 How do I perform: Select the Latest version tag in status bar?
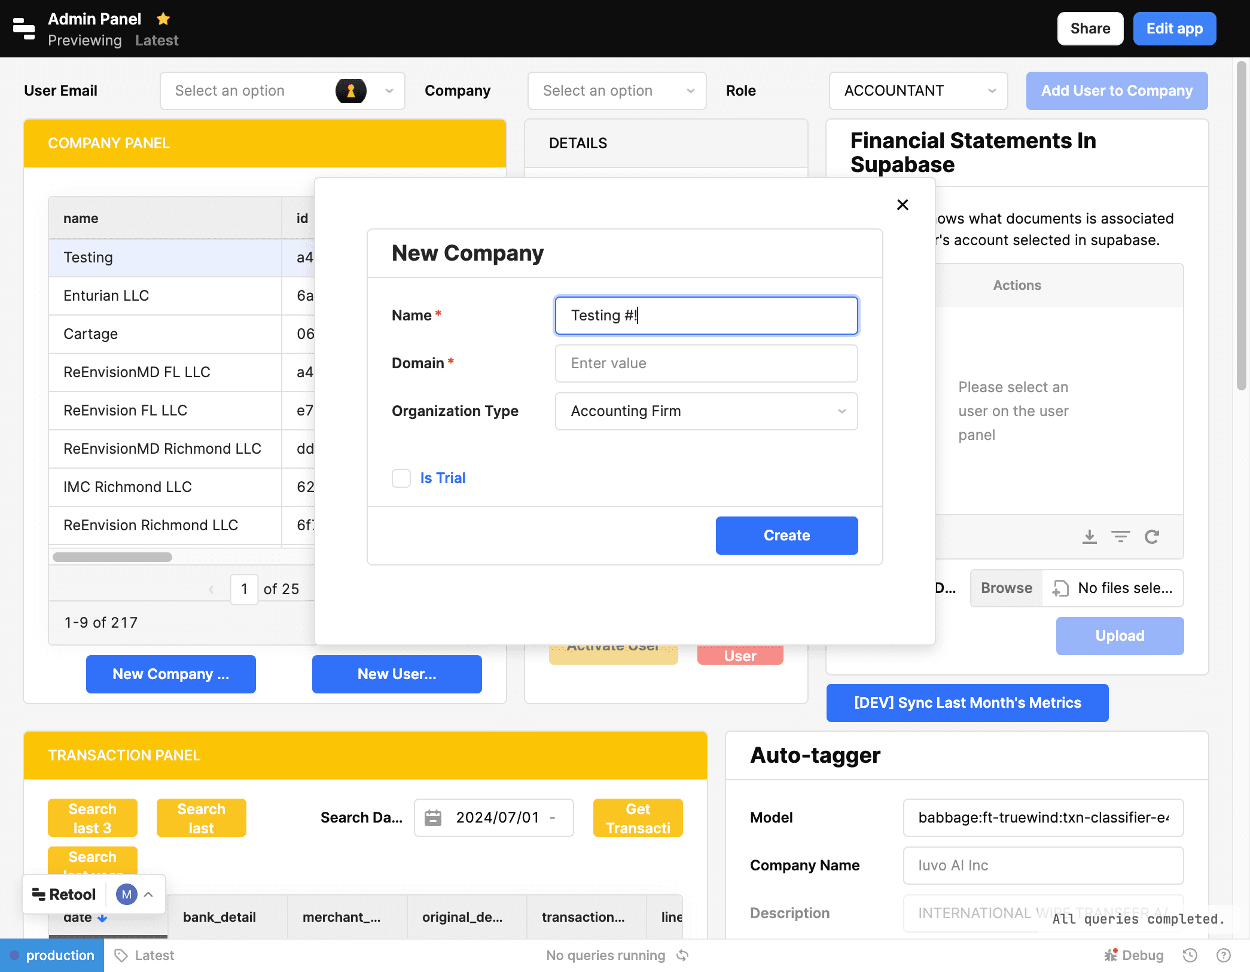click(144, 955)
